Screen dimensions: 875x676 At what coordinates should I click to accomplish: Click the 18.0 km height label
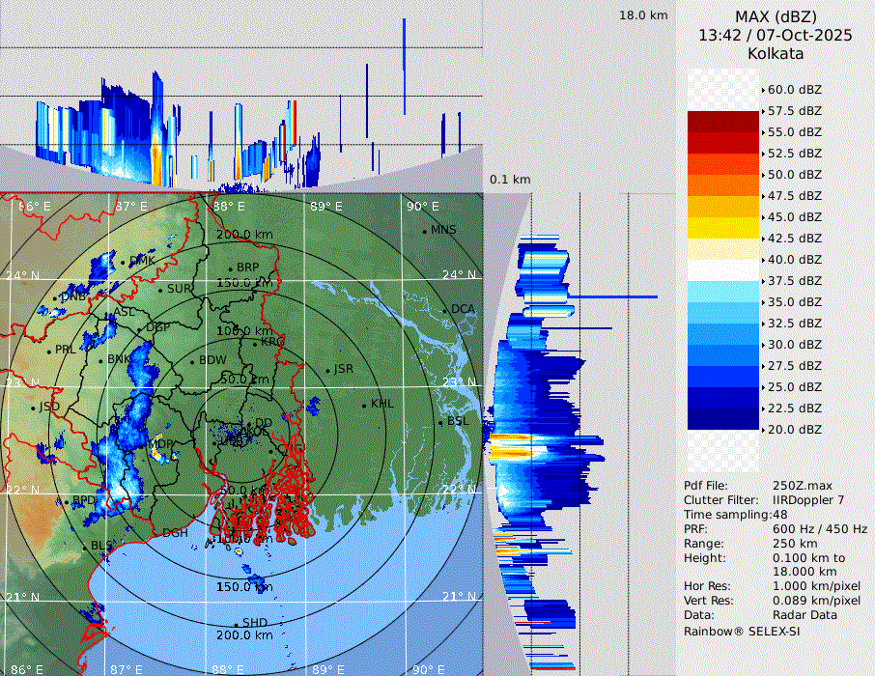click(x=643, y=15)
